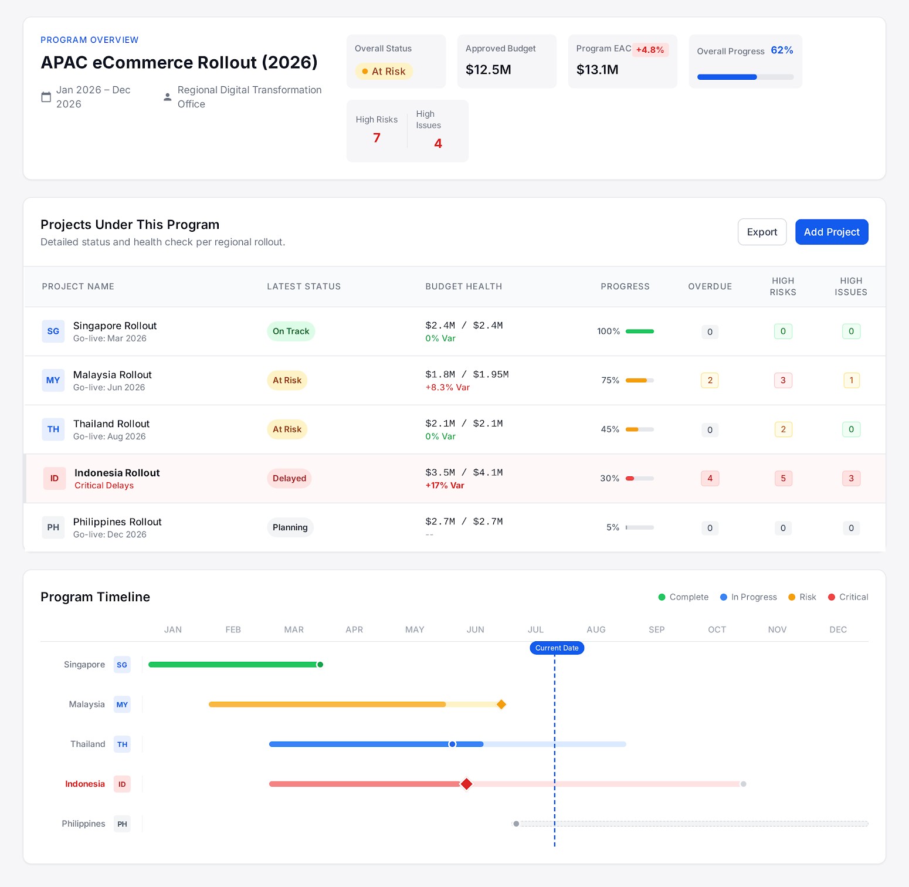
Task: Click the ID badge beside Indonesia Rollout
Action: [54, 478]
